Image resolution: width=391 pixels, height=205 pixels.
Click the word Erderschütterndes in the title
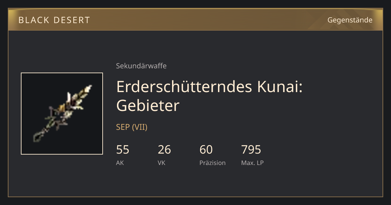point(184,87)
